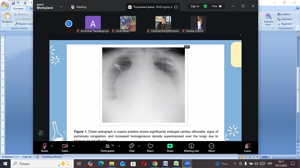Select Irina Haian's video thumbnail
The image size is (300, 168).
pos(128,24)
